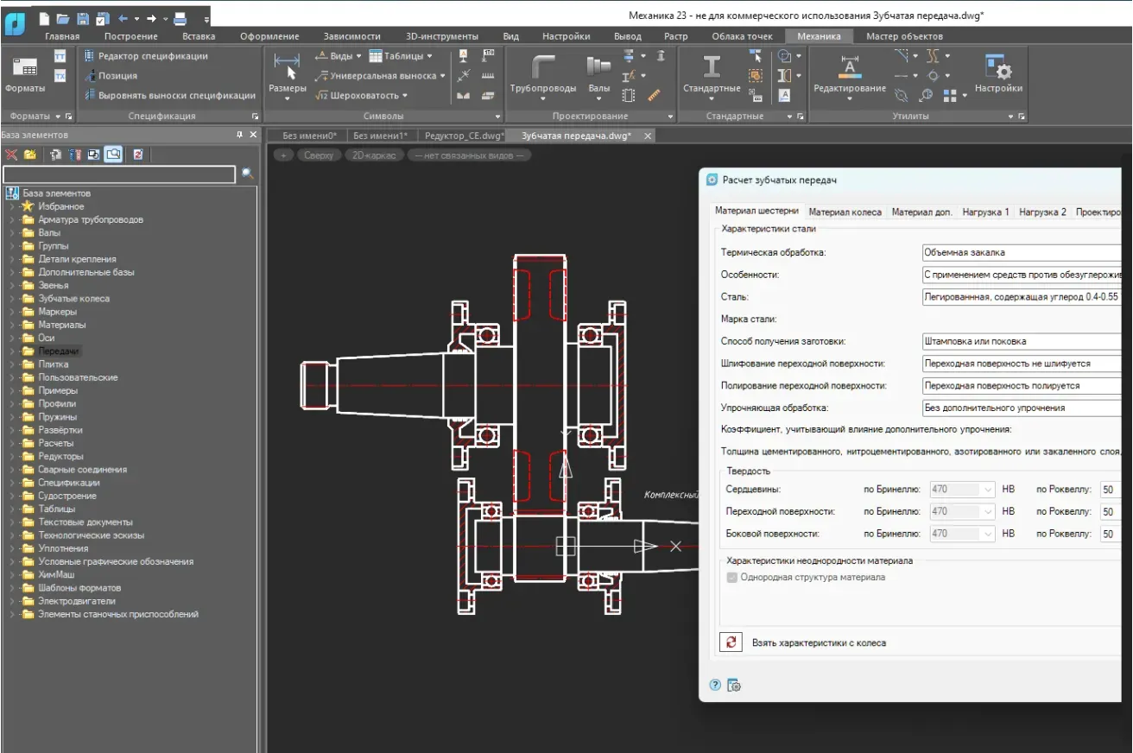Pin the База элементов panel

[239, 135]
